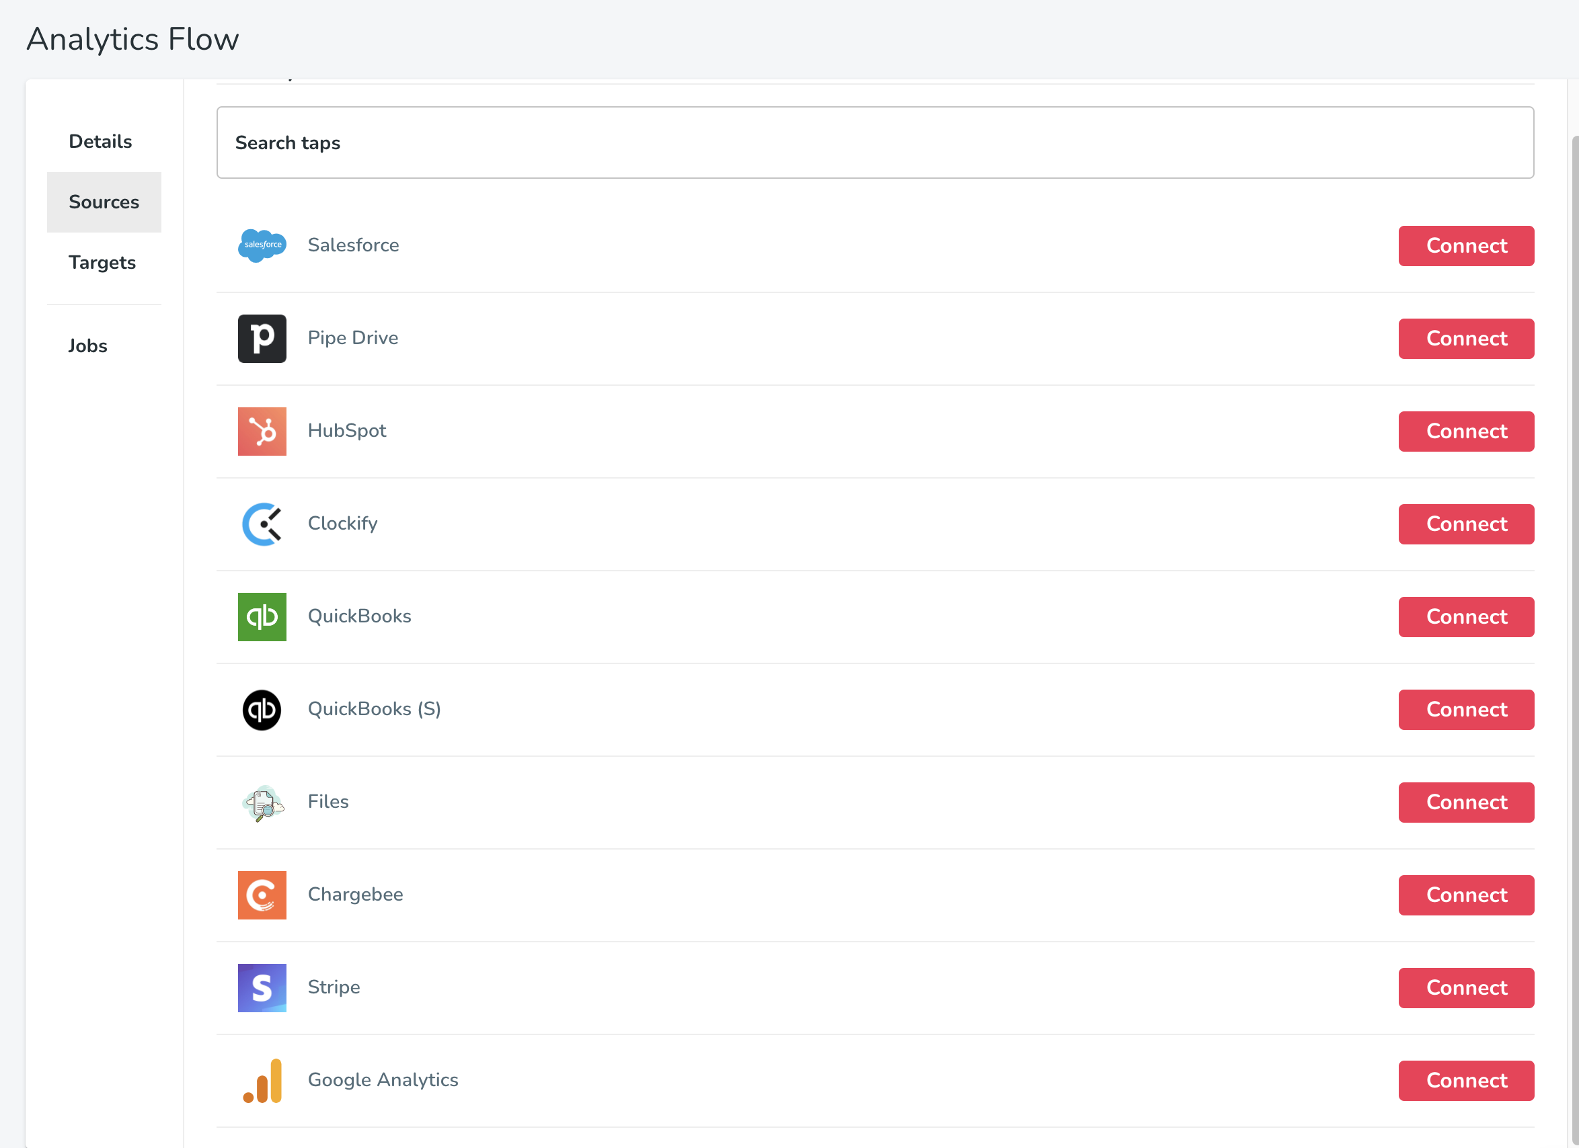Click the Files name label
This screenshot has width=1579, height=1148.
tap(328, 801)
